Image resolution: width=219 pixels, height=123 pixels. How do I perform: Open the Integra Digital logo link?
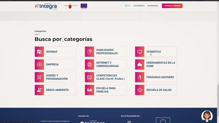tap(46, 6)
